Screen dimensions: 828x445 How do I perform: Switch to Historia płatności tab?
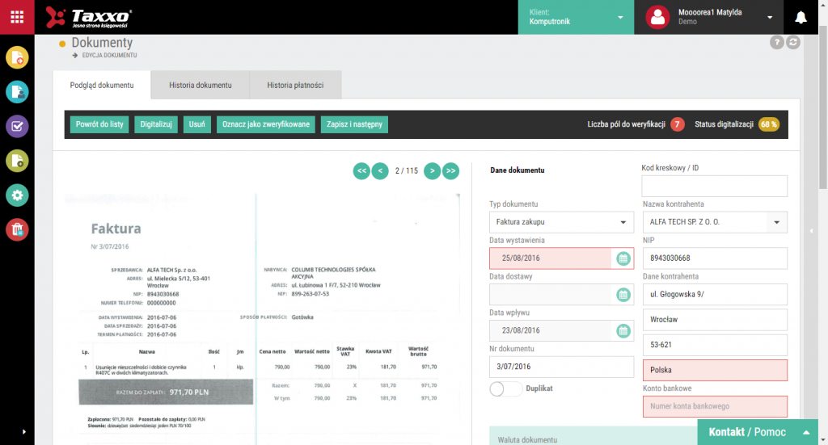click(x=295, y=85)
